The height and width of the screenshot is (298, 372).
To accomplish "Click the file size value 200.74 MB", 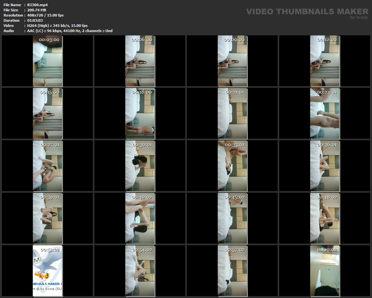I will coord(37,10).
